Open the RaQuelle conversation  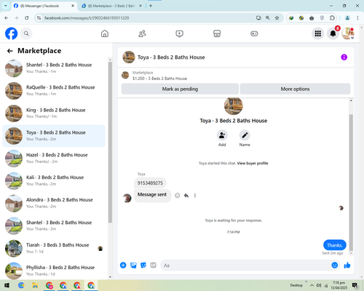coord(54,91)
